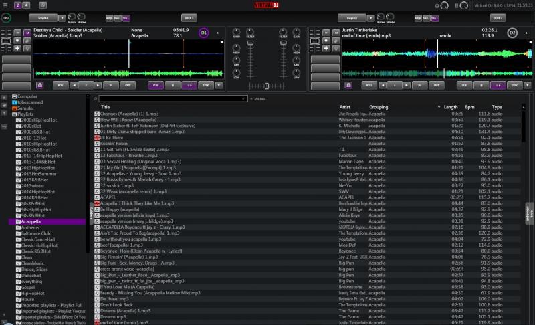Click left channel HIGH EQ knob
Viewport: 535px width, 325px height.
tap(237, 47)
